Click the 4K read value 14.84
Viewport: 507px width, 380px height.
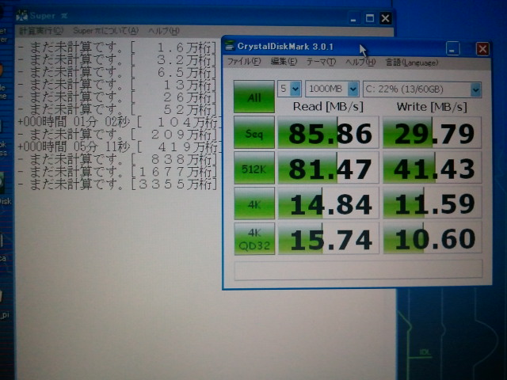point(328,203)
